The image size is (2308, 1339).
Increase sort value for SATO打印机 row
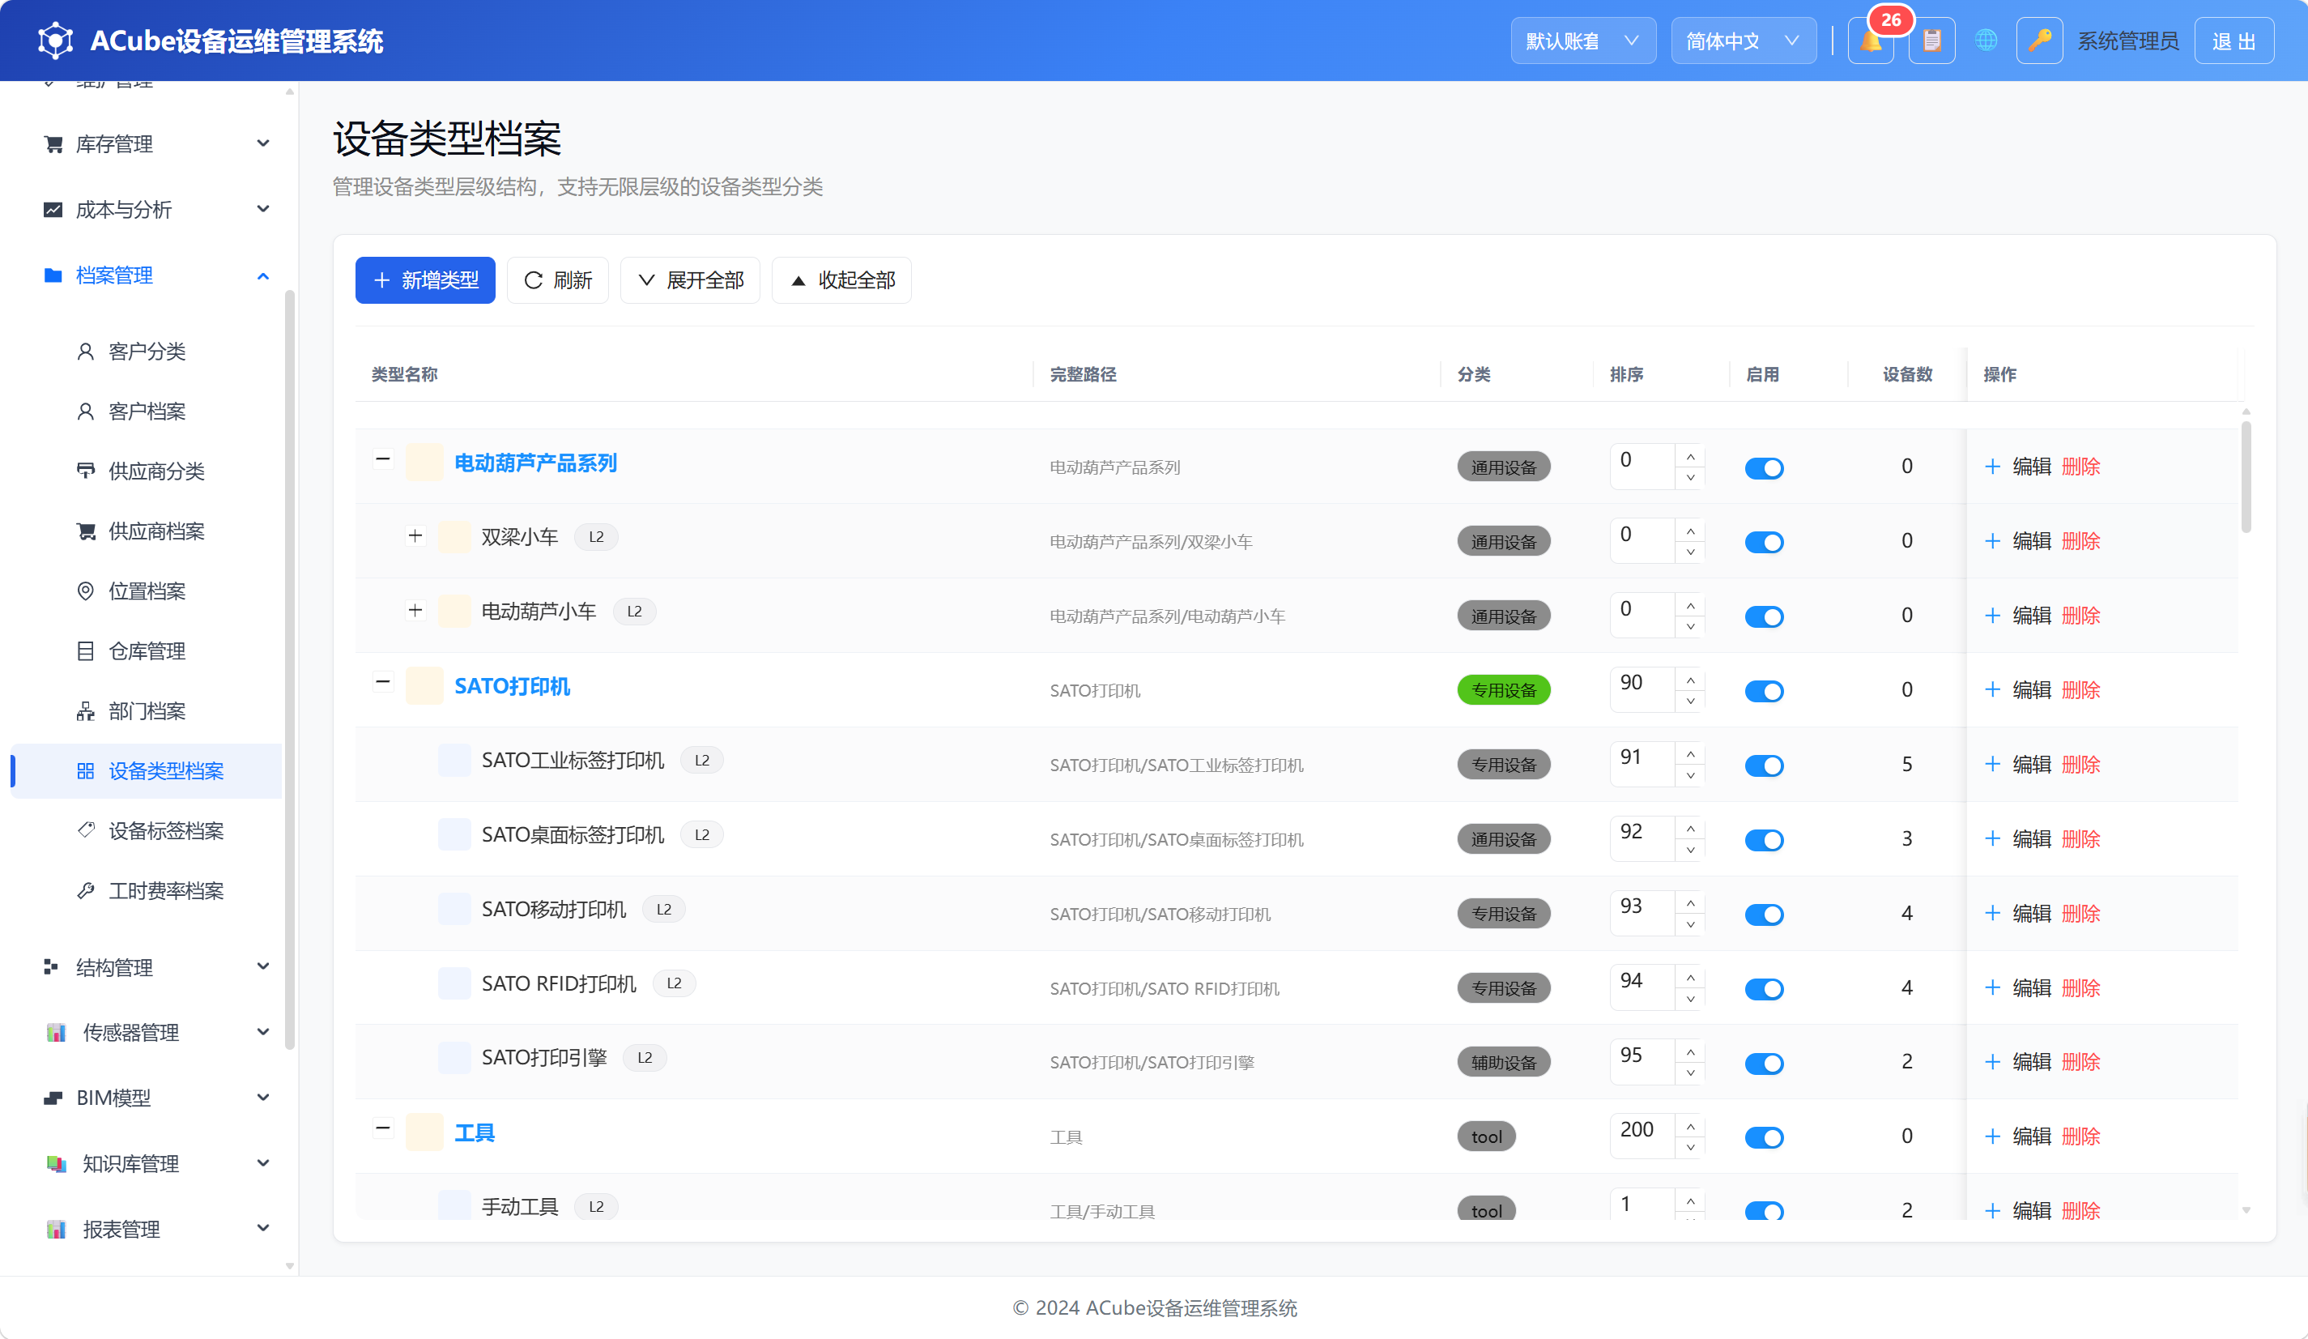point(1690,680)
